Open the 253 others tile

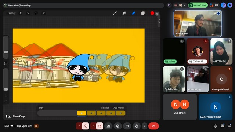(x=180, y=107)
